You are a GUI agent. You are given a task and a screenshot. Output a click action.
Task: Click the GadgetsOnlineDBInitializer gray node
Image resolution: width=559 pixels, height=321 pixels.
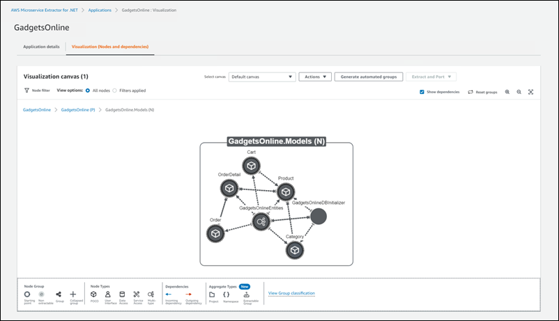319,217
